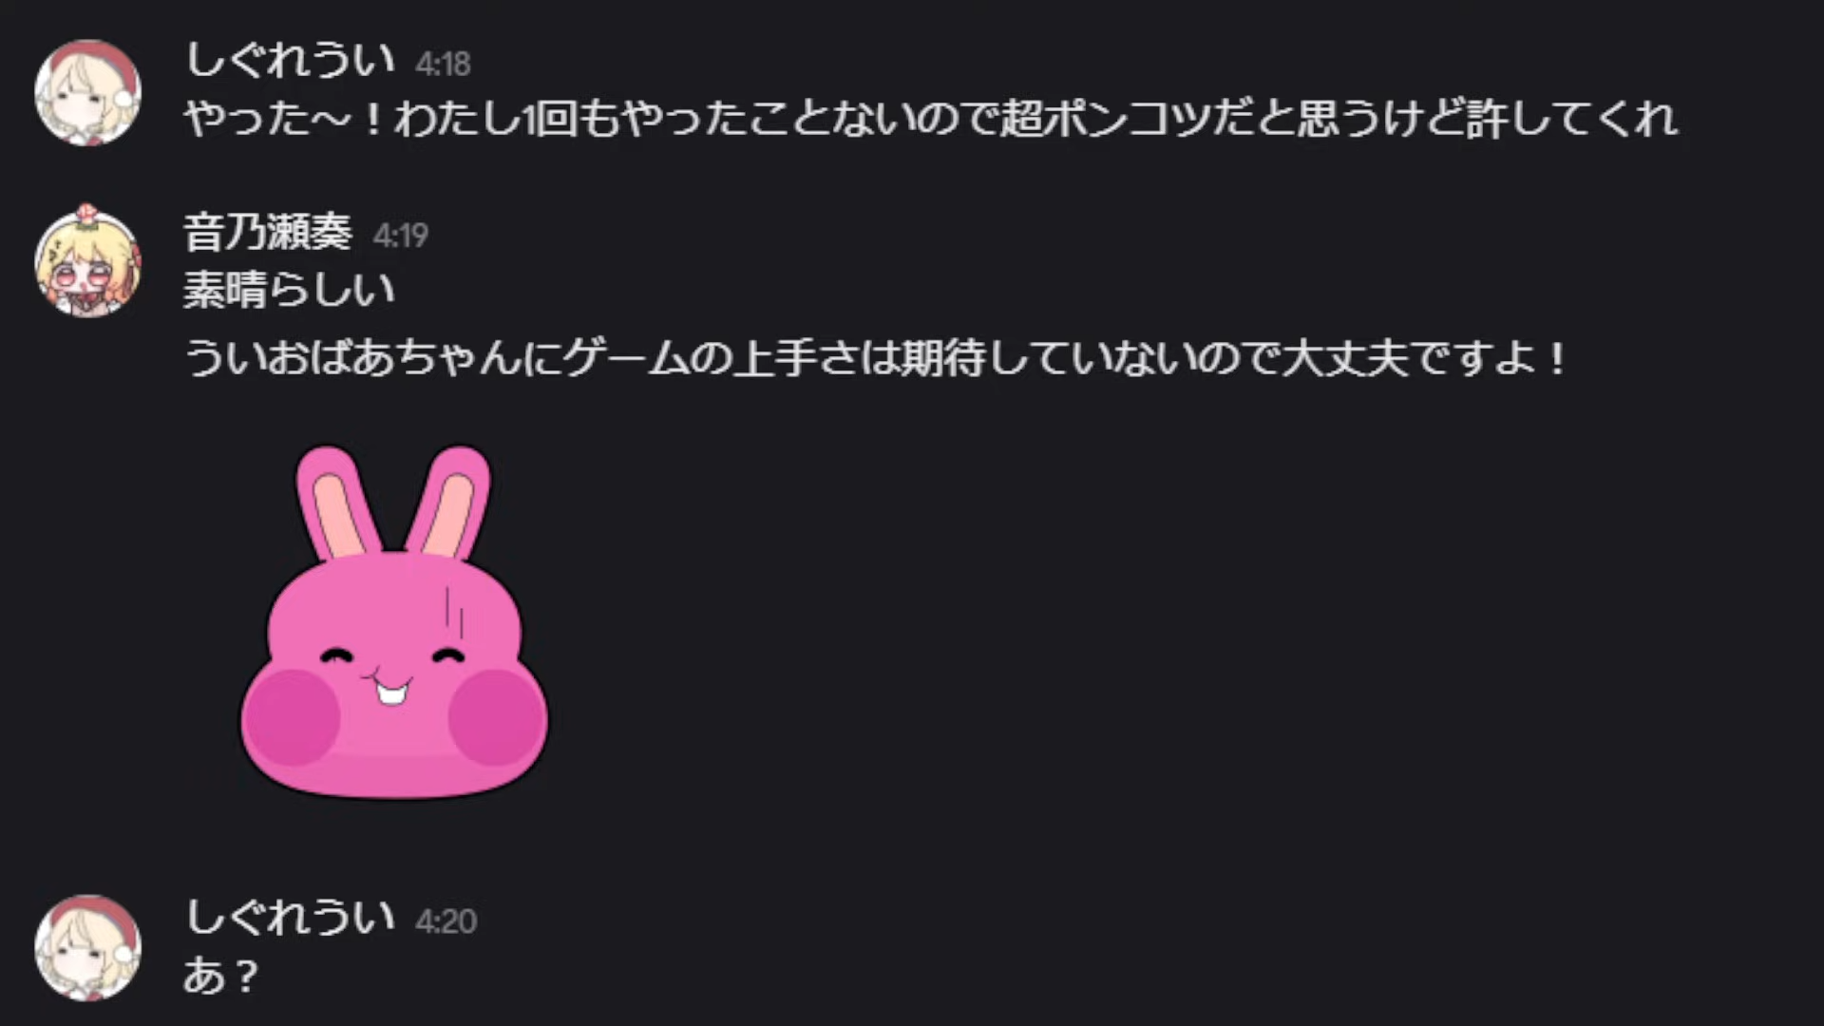Viewport: 1824px width, 1026px height.
Task: Click the 4:18 timestamp
Action: [x=443, y=64]
